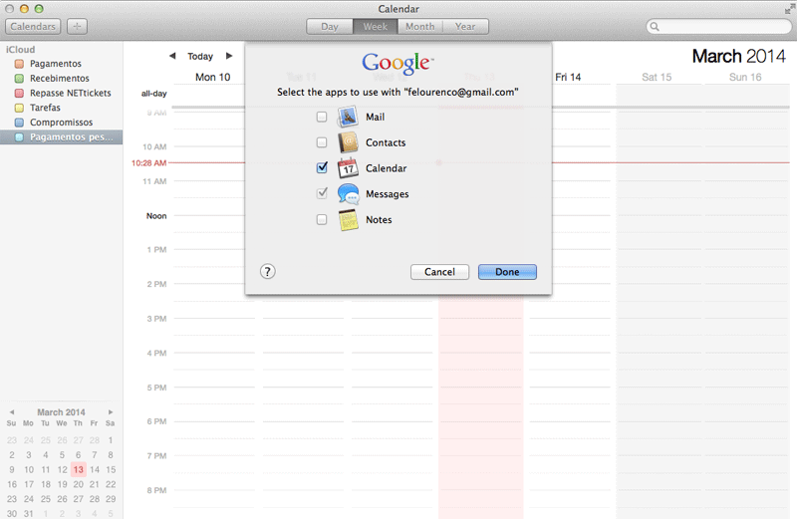Viewport: 797px width, 519px height.
Task: Select the Repasse NETtickets calendar row
Action: 61,93
